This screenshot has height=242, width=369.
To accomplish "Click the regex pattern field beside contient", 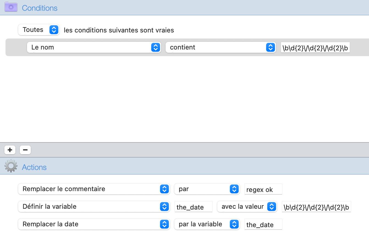I will tap(315, 48).
